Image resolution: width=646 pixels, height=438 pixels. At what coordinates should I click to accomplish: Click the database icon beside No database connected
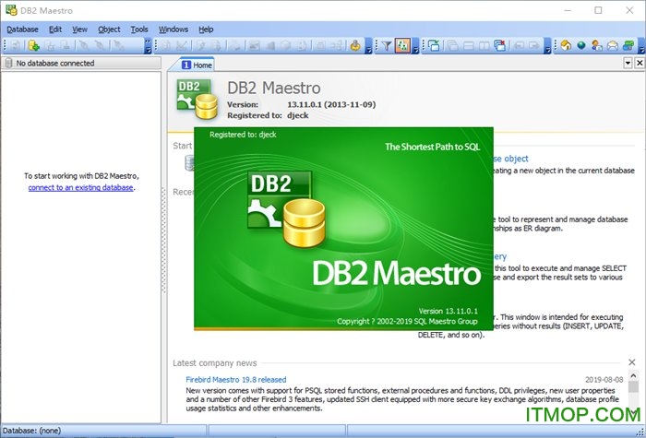(x=8, y=63)
